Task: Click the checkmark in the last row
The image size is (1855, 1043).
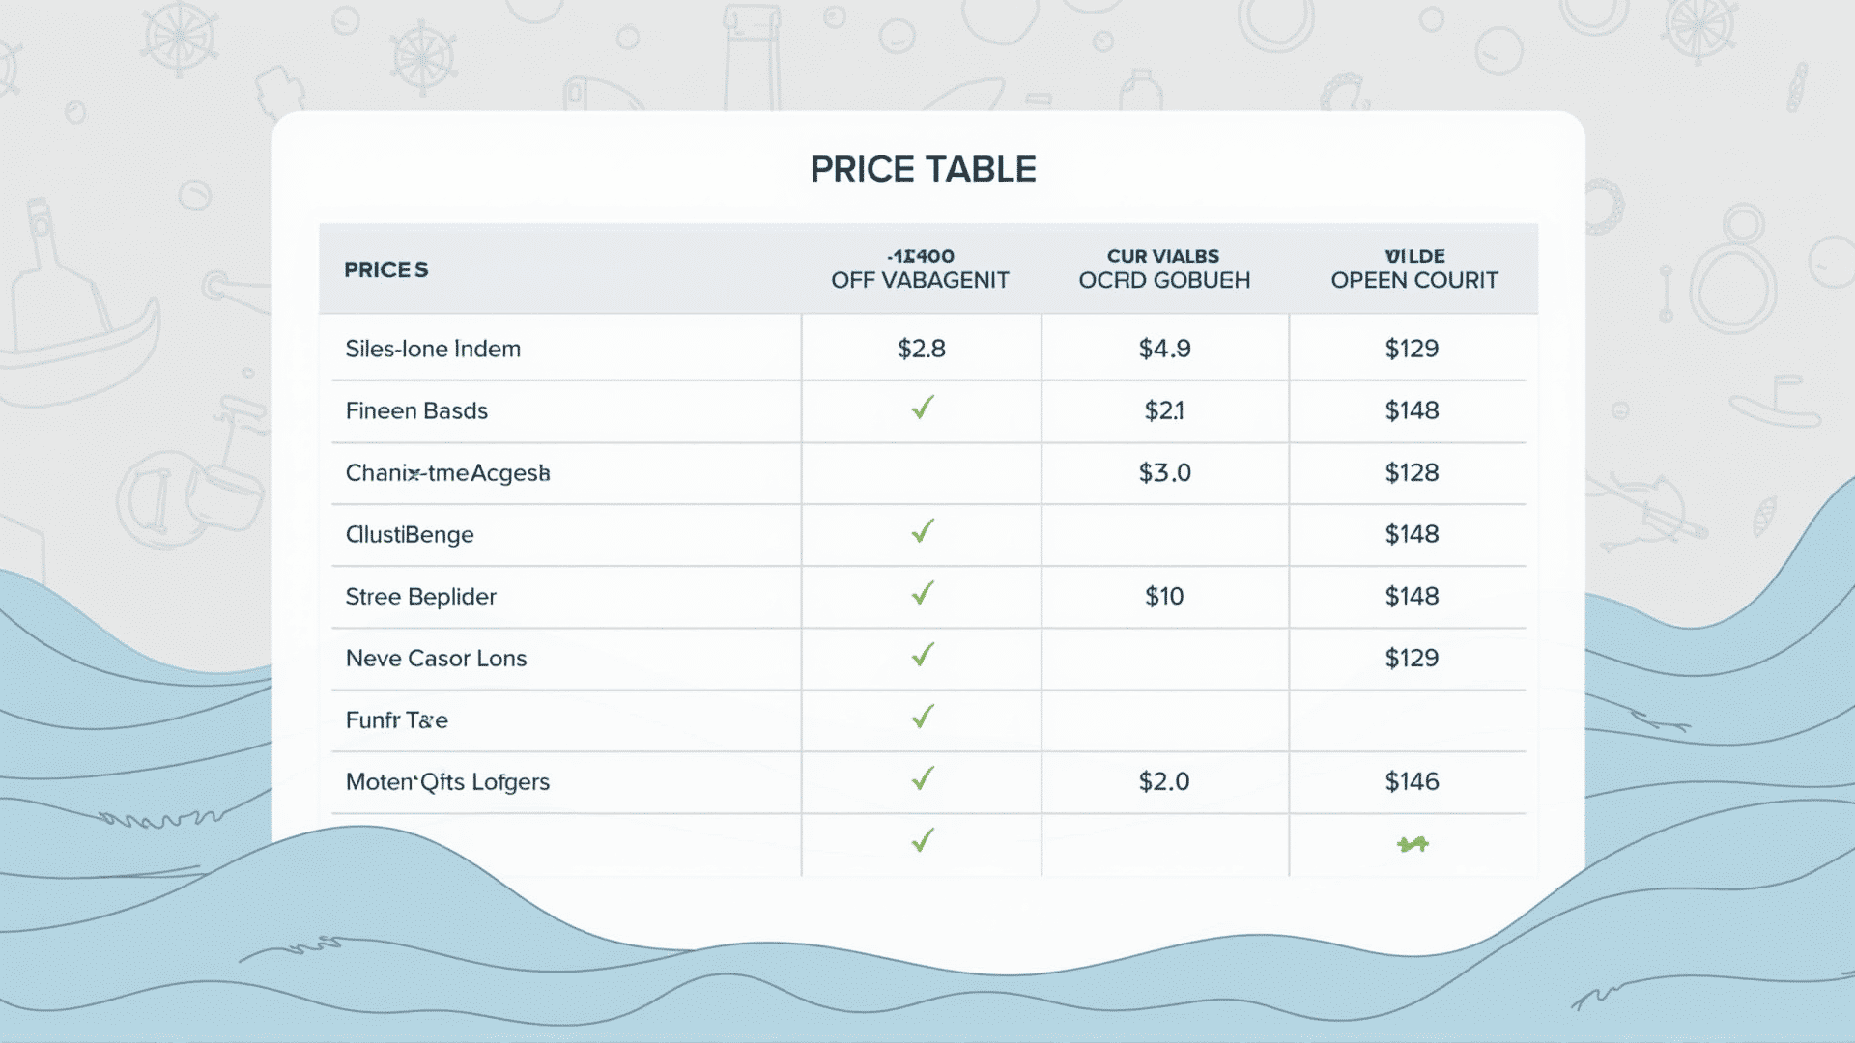Action: point(923,840)
